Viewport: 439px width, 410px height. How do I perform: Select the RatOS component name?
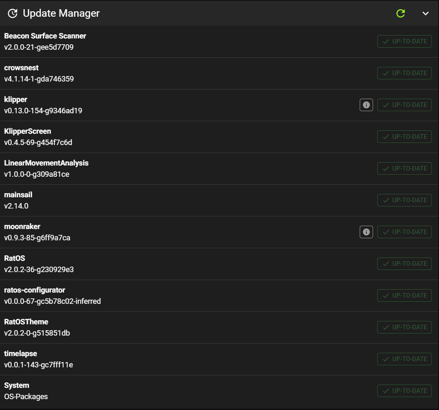tap(15, 258)
